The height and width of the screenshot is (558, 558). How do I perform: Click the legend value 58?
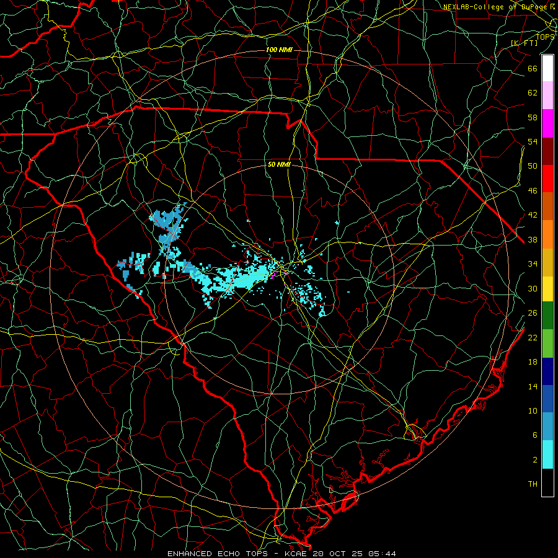tap(533, 117)
